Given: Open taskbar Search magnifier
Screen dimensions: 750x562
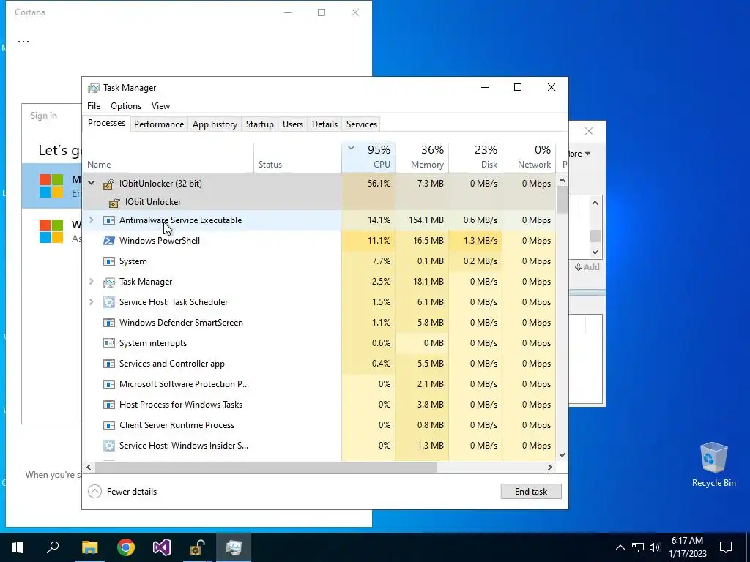Looking at the screenshot, I should pyautogui.click(x=53, y=547).
